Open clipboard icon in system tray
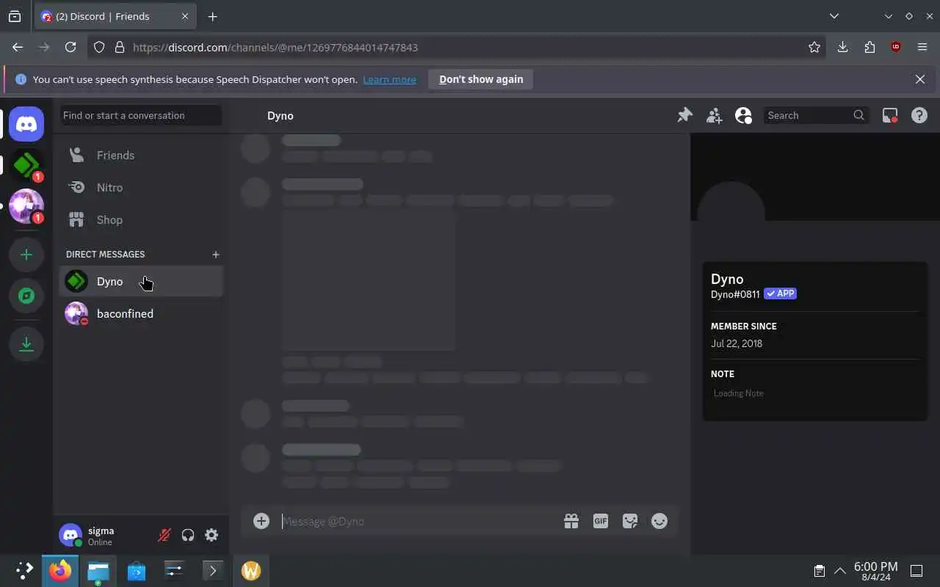 pos(819,570)
